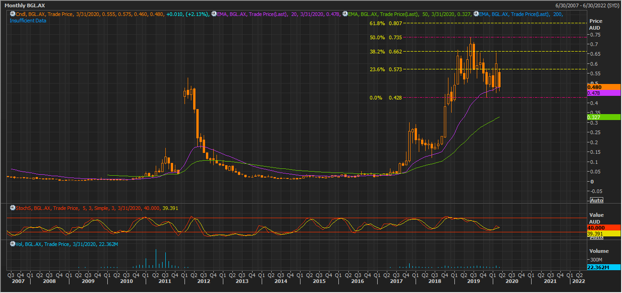Click the Insufficient Data legend text
This screenshot has width=622, height=293.
28,21
